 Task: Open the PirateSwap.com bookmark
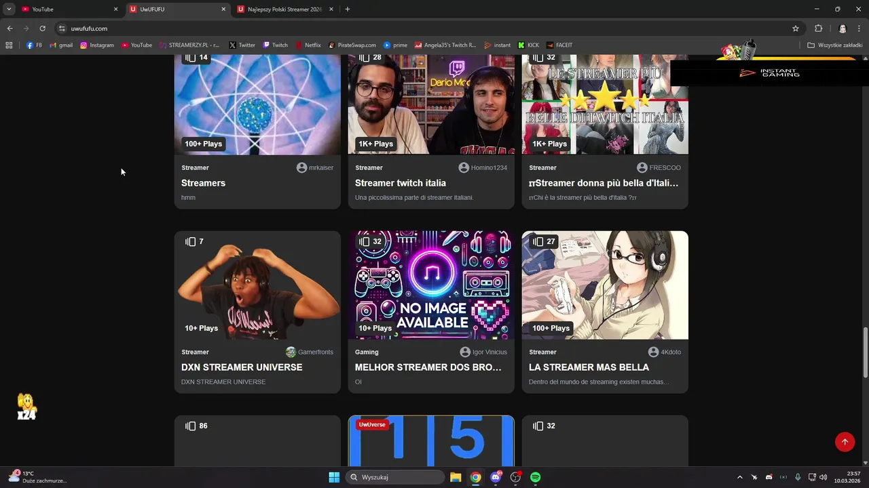352,45
